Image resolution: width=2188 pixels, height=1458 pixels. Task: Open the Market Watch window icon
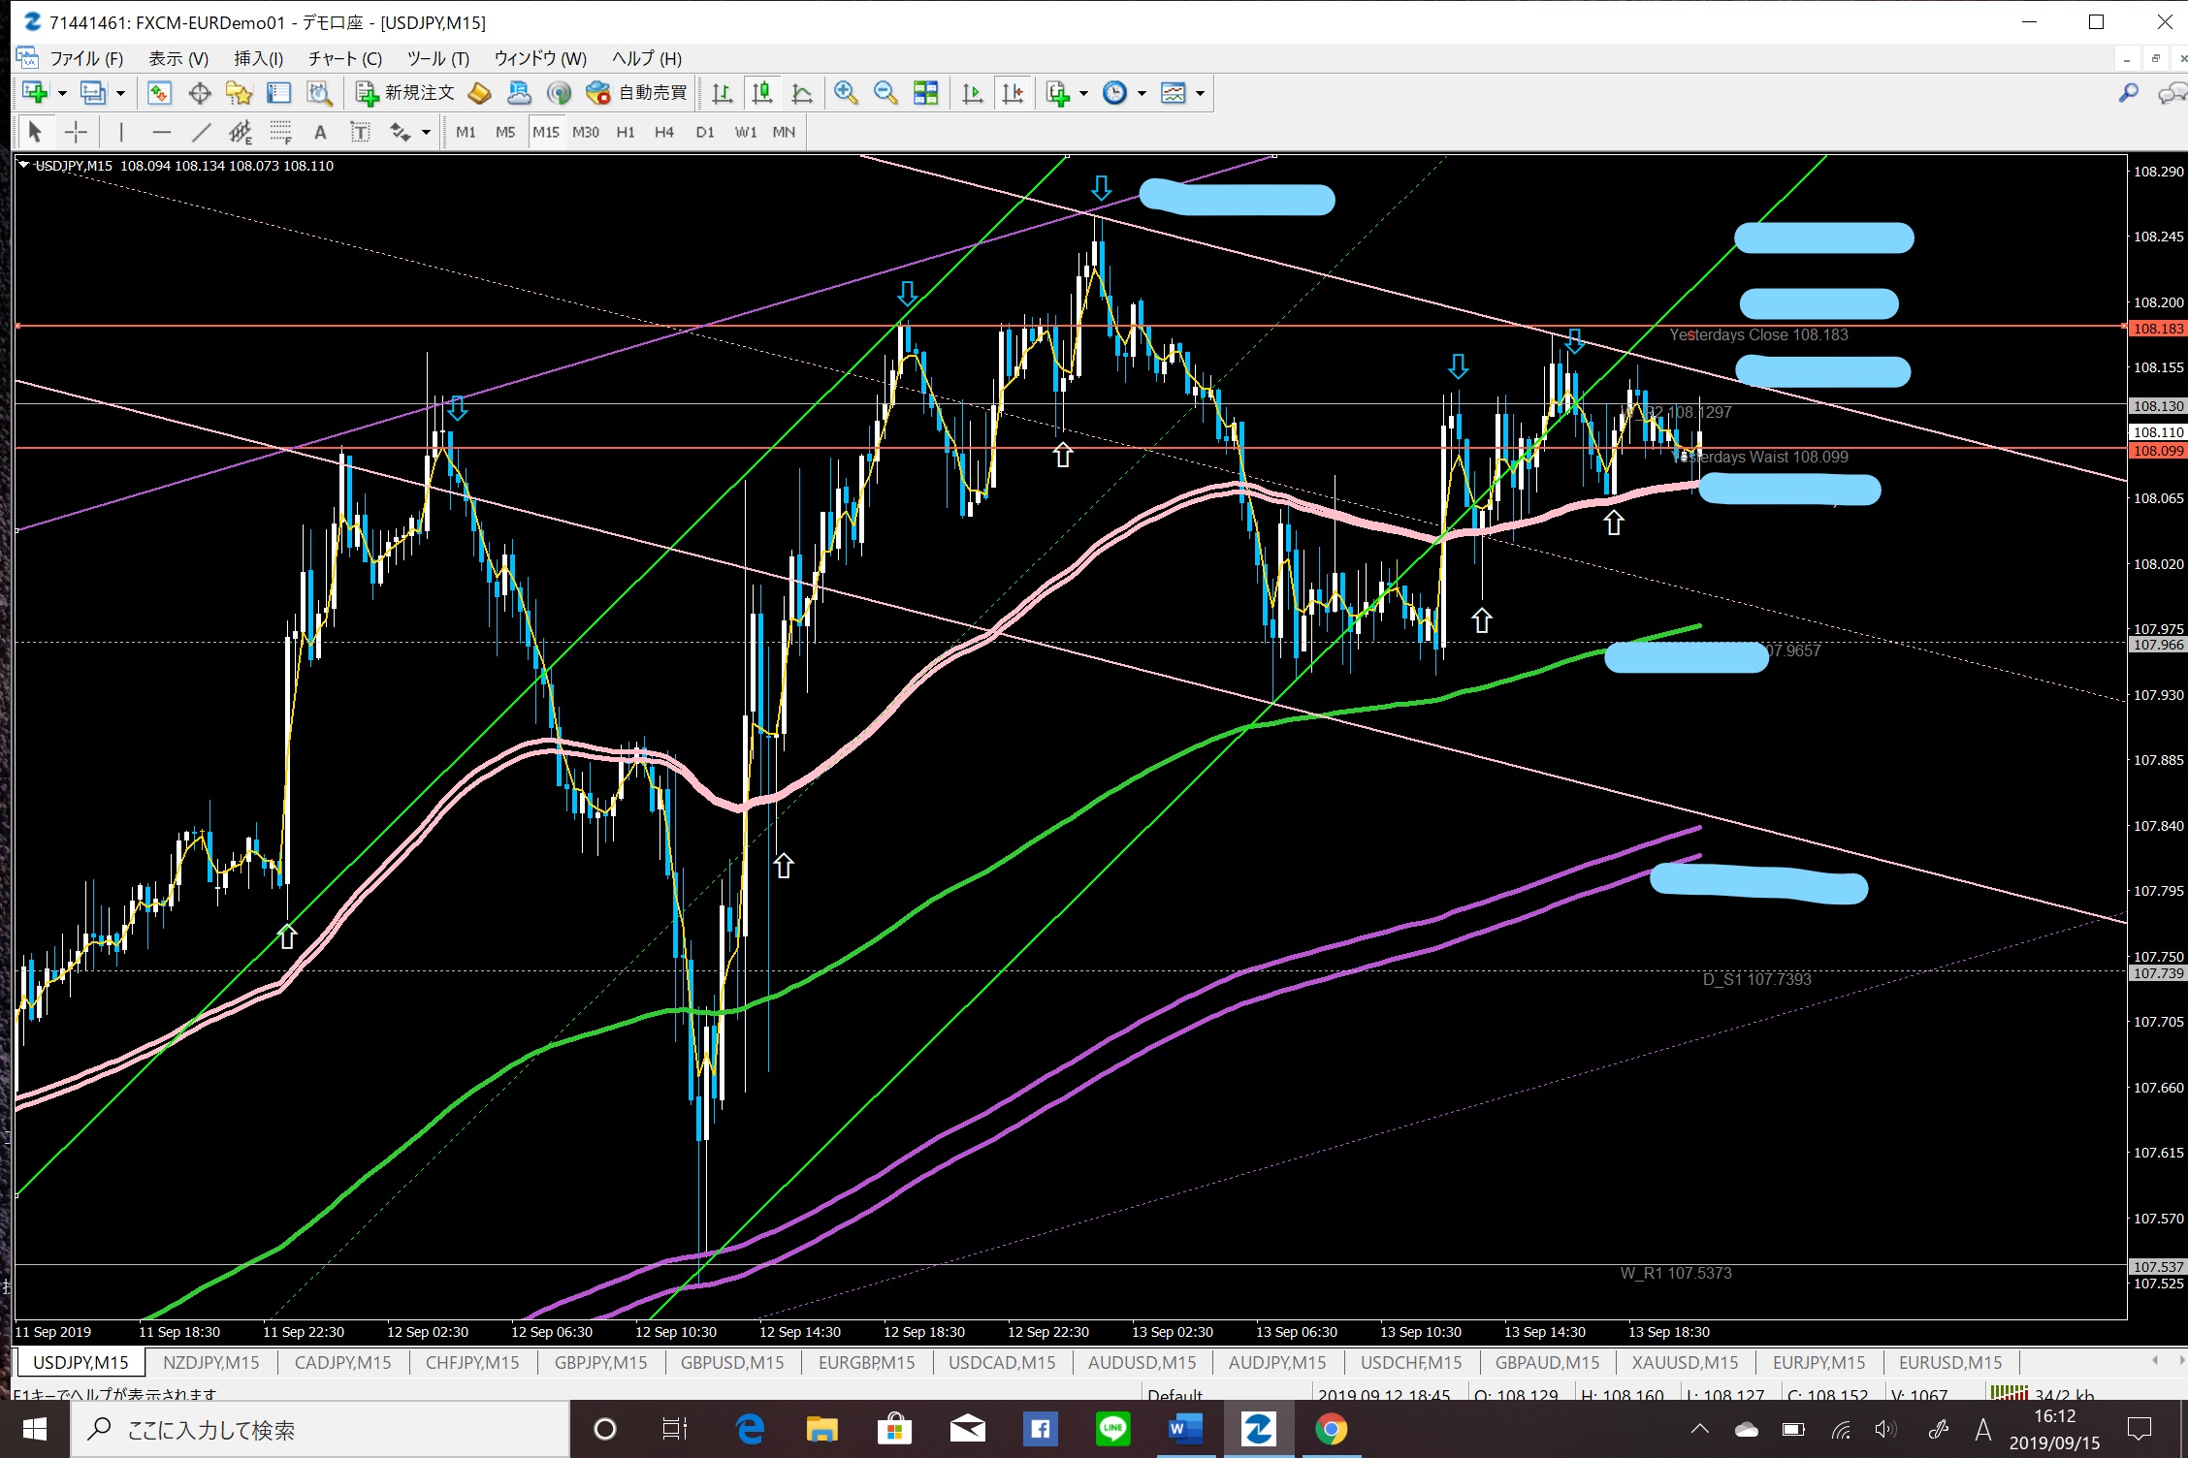[x=159, y=93]
